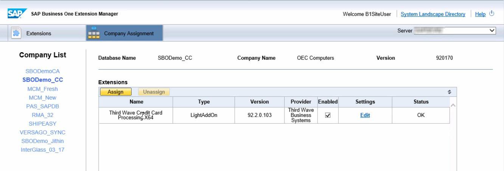Screen dimensions: 504x171
Task: Select PAS_SAPDB company
Action: (x=43, y=107)
